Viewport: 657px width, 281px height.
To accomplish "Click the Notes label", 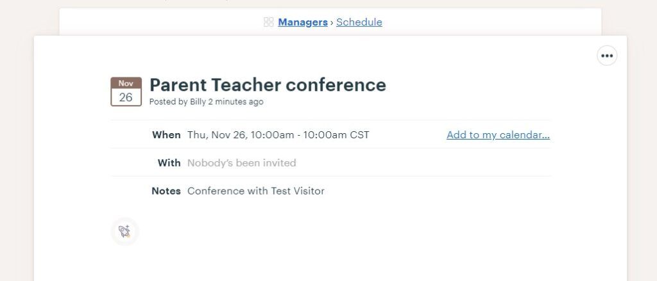I will pyautogui.click(x=166, y=191).
